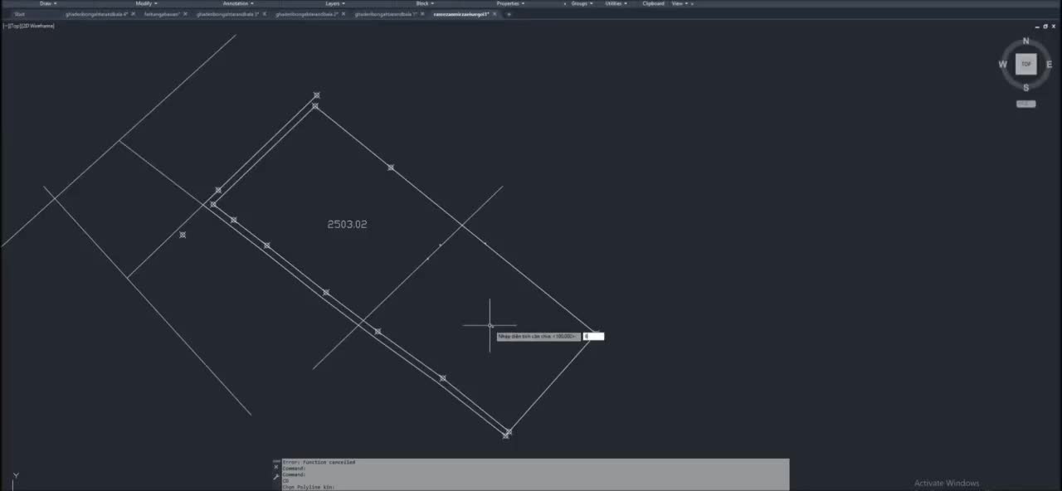Open the [-] viewport controls menu
1062x491 pixels.
tap(6, 26)
